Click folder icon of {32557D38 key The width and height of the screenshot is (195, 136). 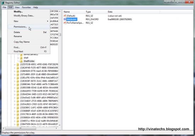18,64
